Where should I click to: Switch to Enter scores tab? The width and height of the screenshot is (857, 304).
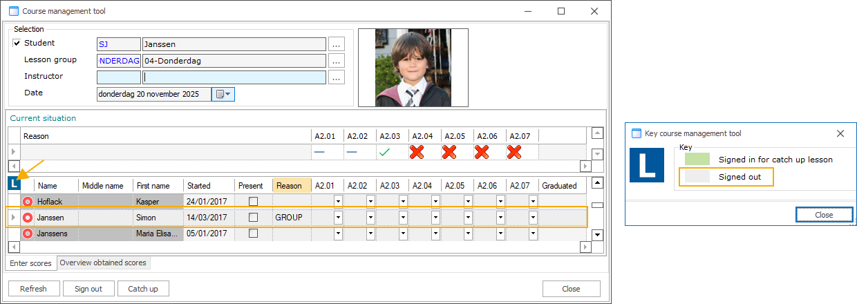[30, 263]
